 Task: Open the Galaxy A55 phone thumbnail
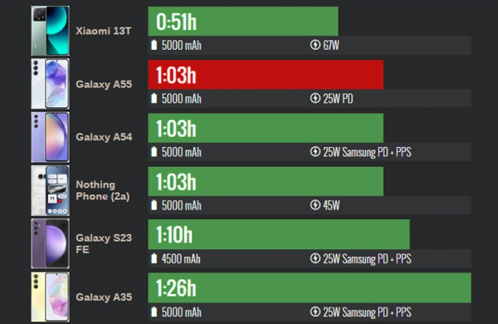(50, 84)
